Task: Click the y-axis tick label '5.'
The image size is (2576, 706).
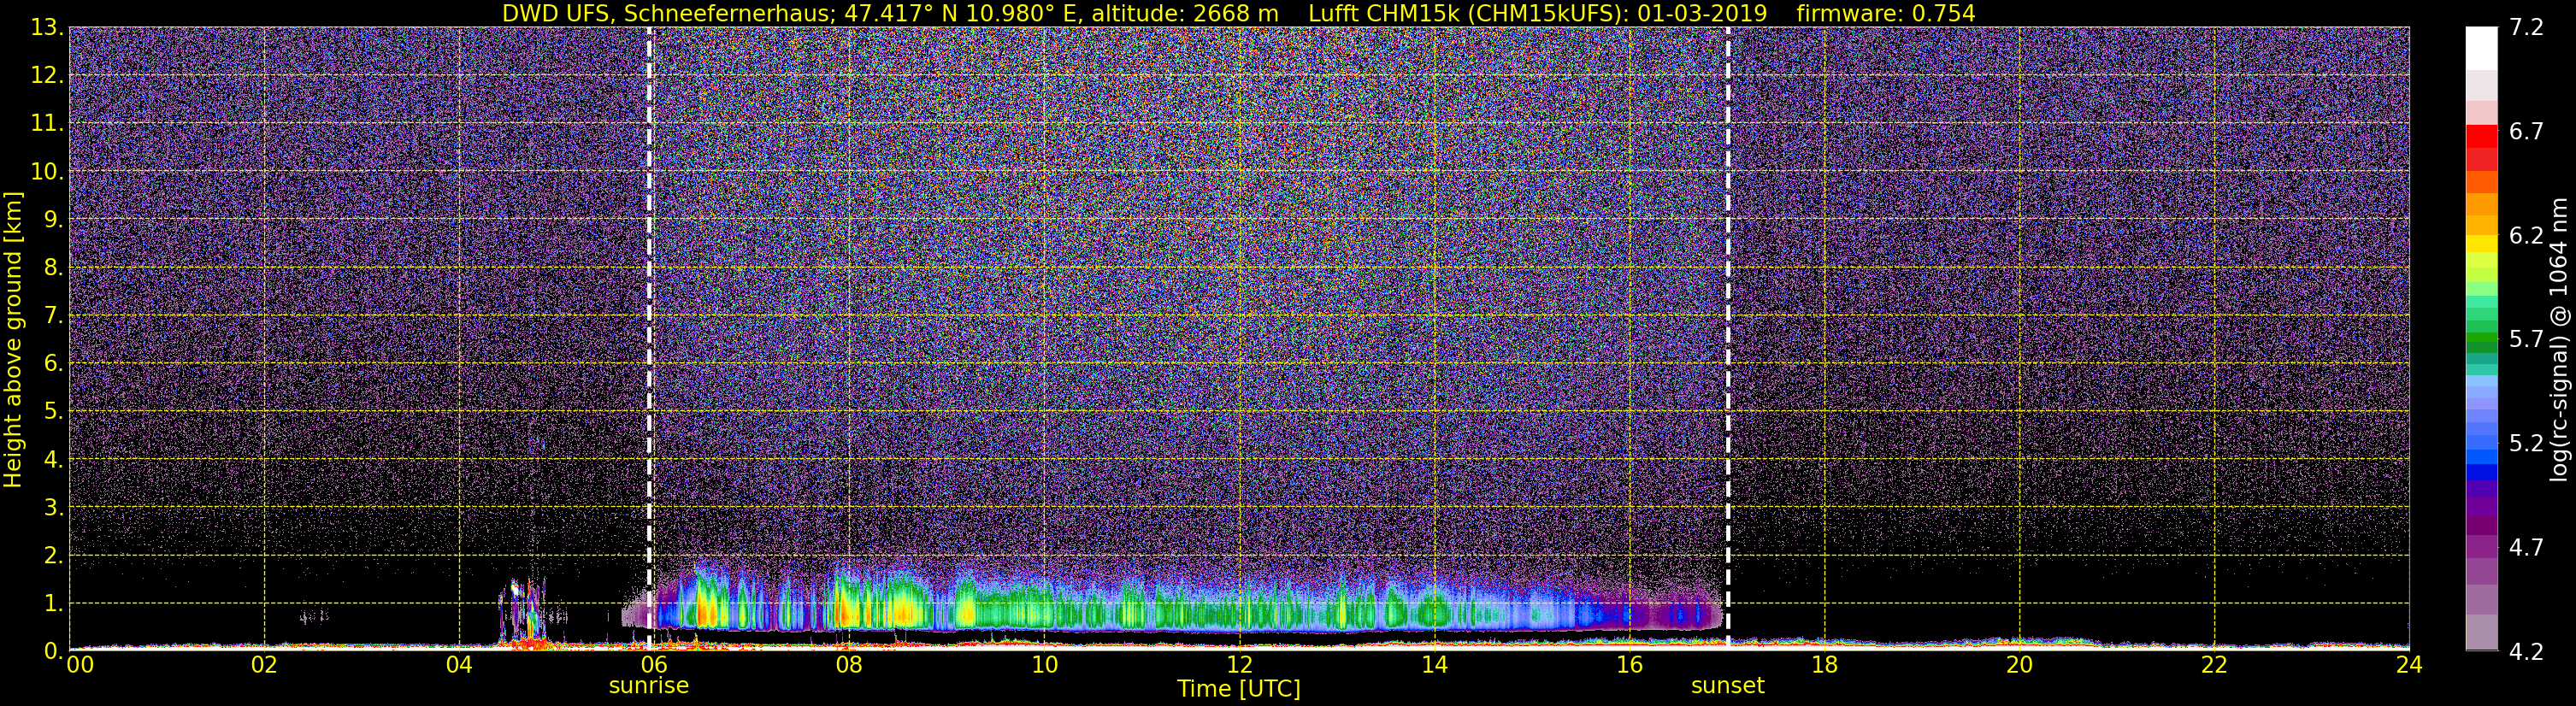Action: tap(54, 412)
